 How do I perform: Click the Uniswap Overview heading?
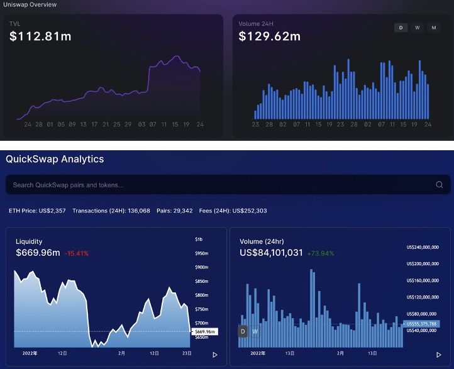click(x=30, y=4)
